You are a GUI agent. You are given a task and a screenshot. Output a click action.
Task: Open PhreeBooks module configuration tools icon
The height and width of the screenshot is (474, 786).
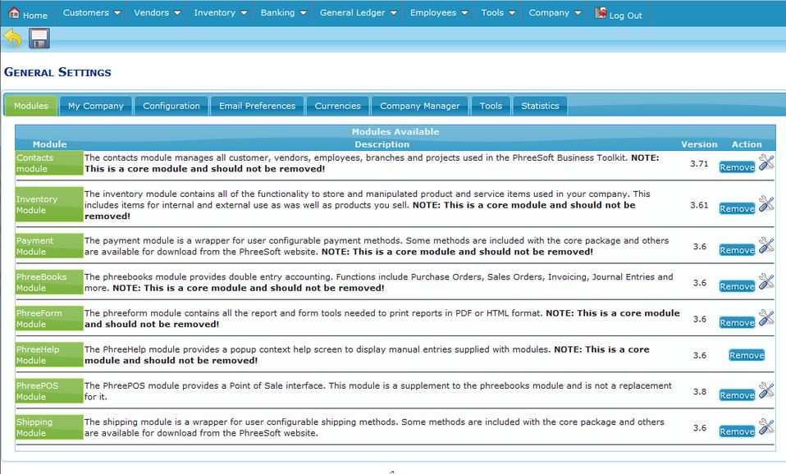click(x=766, y=282)
